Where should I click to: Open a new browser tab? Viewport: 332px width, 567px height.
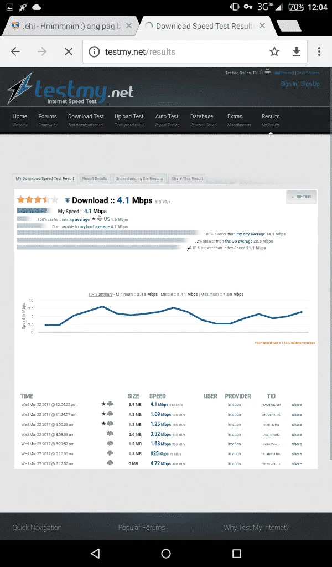click(x=289, y=26)
